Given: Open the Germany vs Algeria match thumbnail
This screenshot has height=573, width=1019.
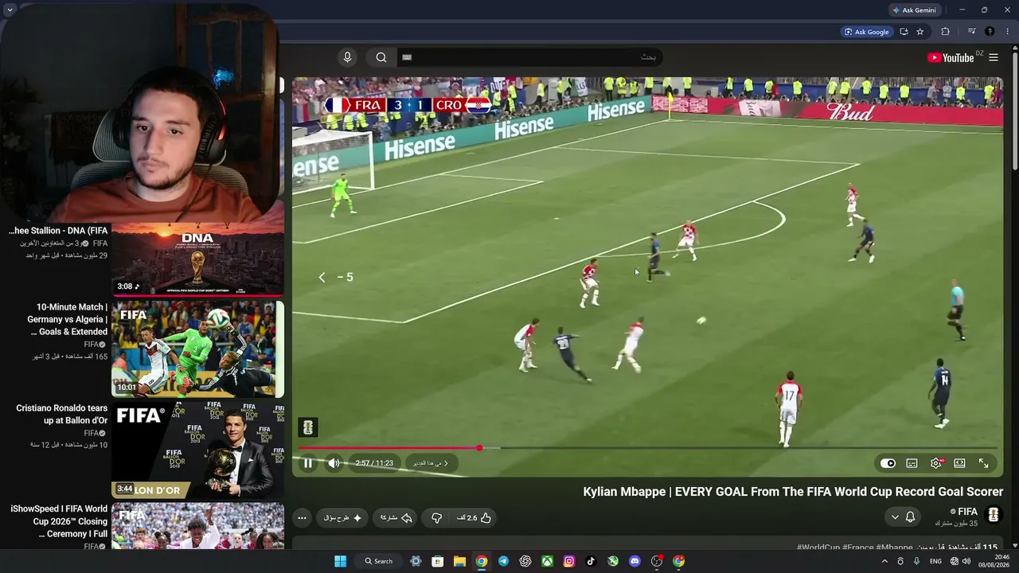Looking at the screenshot, I should (197, 349).
